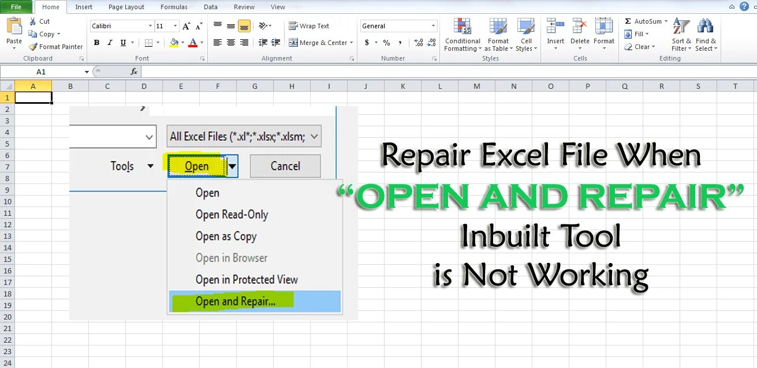Switch to the Data tab
The image size is (757, 368).
pyautogui.click(x=211, y=7)
